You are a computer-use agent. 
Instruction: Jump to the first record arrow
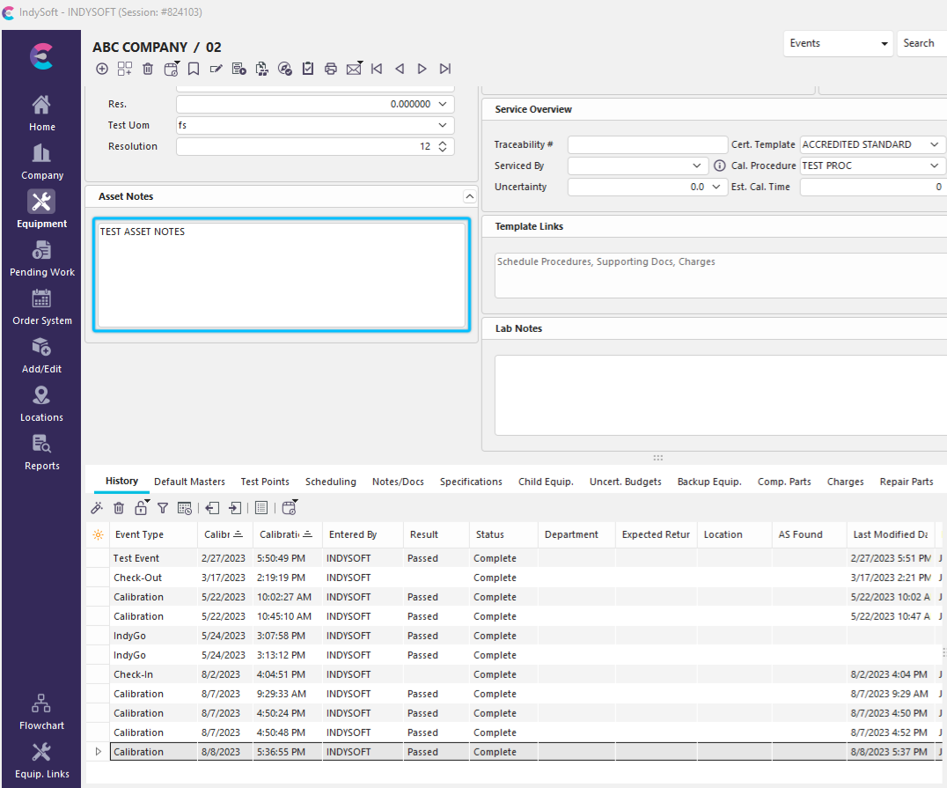pyautogui.click(x=377, y=69)
